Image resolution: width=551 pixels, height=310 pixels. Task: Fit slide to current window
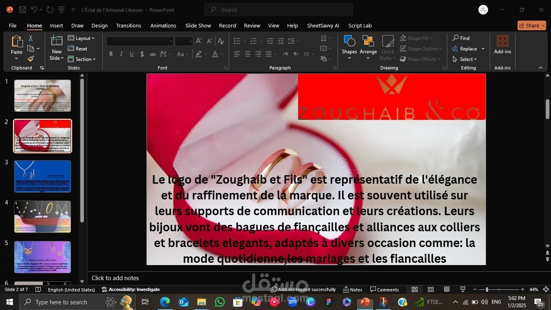click(x=546, y=289)
